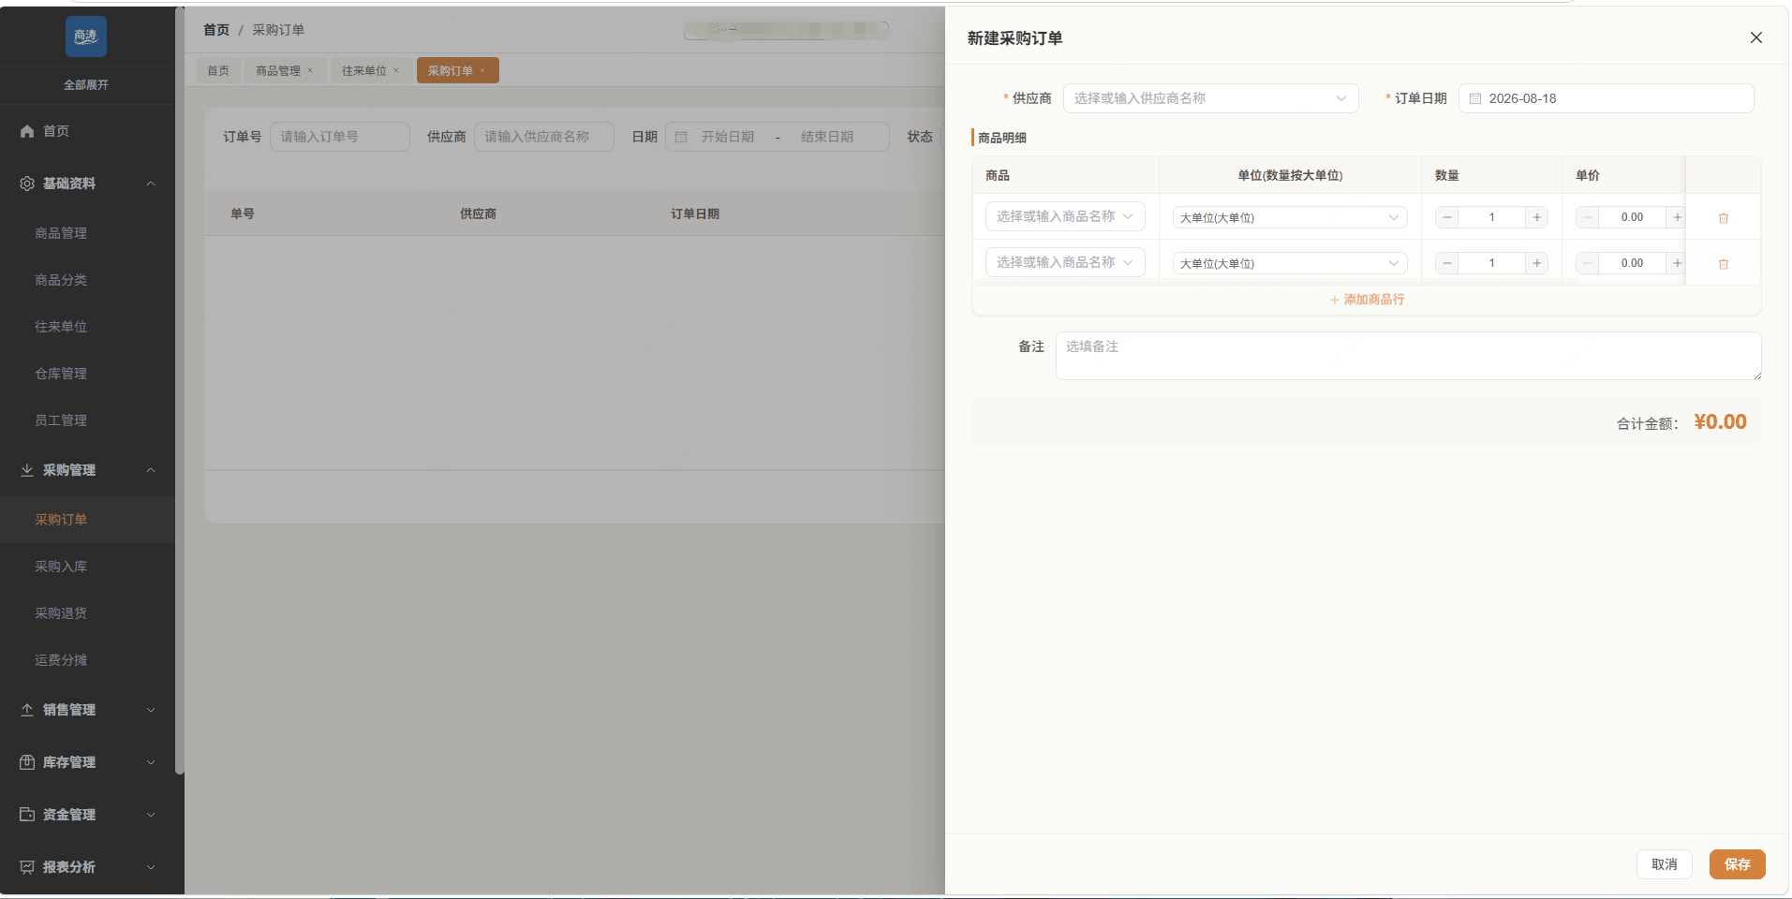Click the 保存 button
The image size is (1792, 899).
1737,864
